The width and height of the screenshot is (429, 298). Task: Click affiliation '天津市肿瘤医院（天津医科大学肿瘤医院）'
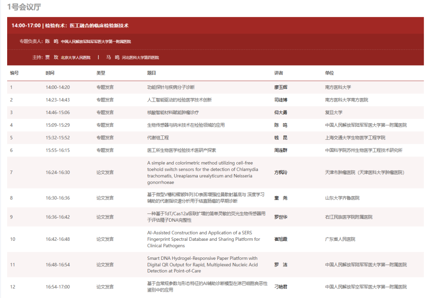pyautogui.click(x=365, y=172)
